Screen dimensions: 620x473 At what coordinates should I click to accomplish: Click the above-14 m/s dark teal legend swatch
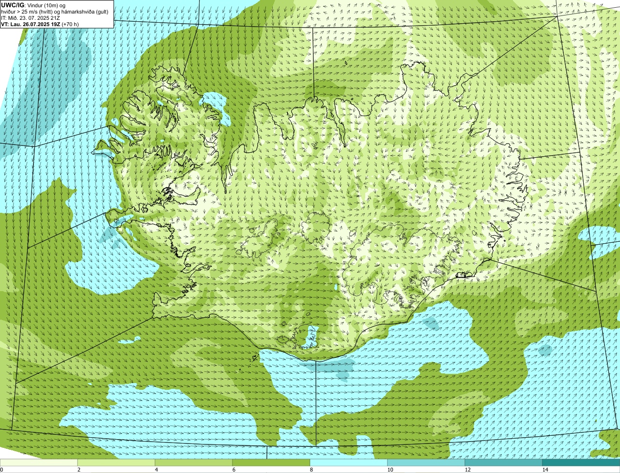coord(581,463)
